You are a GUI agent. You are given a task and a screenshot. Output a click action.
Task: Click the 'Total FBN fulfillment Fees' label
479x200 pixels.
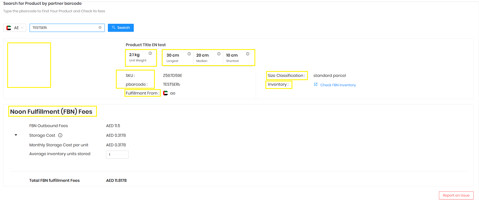point(54,181)
